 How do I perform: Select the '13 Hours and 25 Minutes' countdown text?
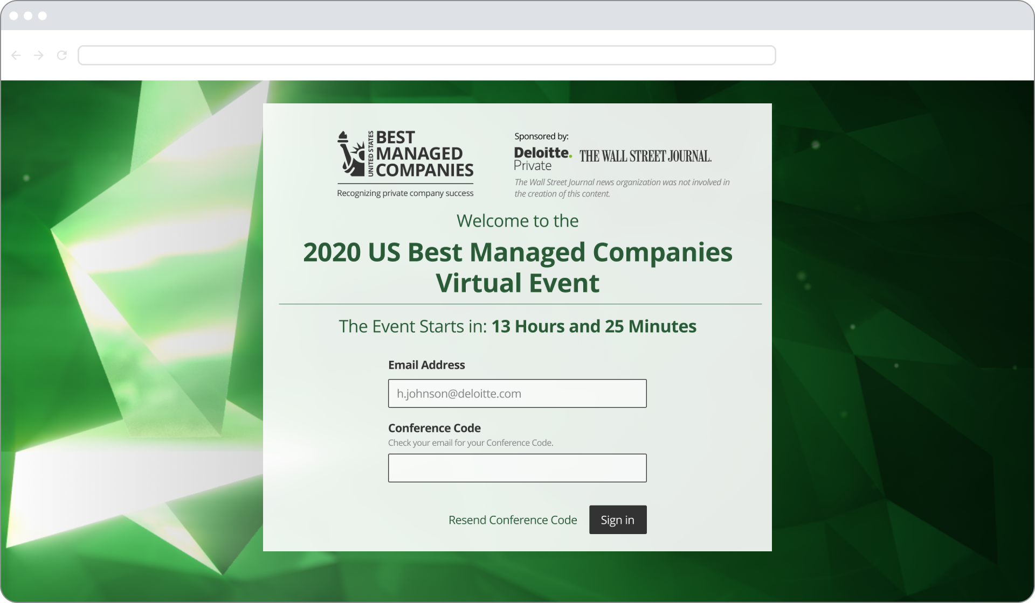pyautogui.click(x=594, y=326)
